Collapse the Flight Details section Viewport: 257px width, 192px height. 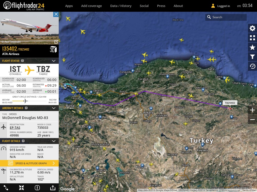click(53, 141)
